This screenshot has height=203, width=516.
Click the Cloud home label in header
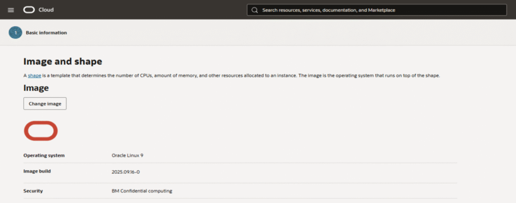[x=46, y=10]
